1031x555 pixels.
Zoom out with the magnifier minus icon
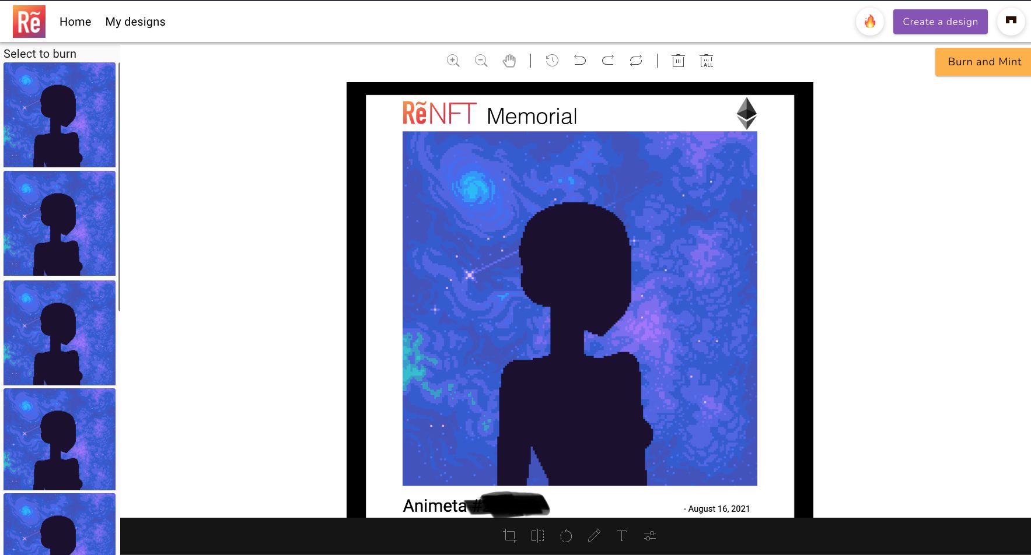[x=481, y=61]
